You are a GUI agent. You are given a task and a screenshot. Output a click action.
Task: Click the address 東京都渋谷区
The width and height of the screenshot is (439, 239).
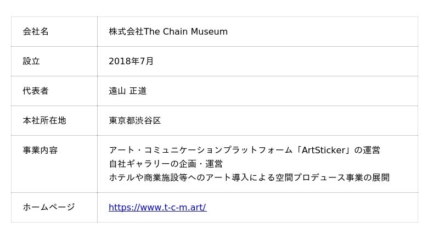[134, 120]
